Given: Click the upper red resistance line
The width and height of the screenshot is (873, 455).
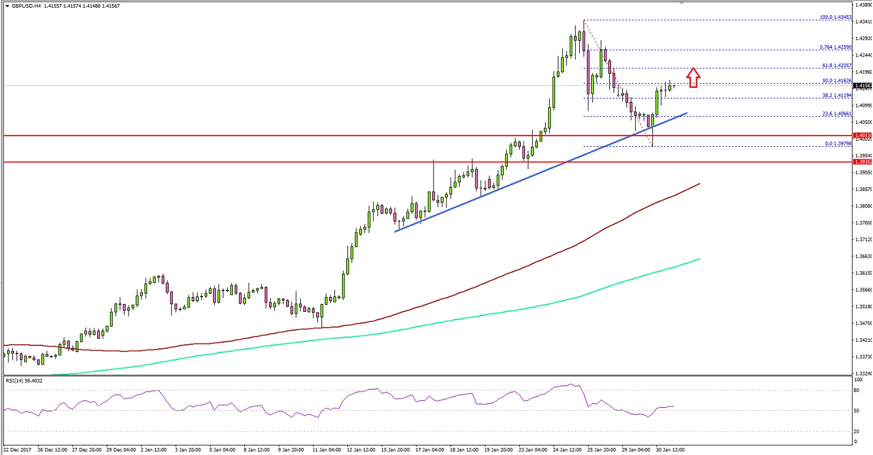Looking at the screenshot, I should click(354, 135).
